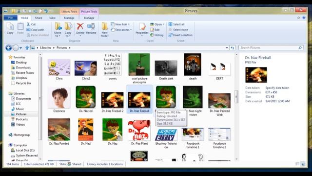Open the recent locations dropdown arrow
This screenshot has width=312, height=176.
(20, 48)
